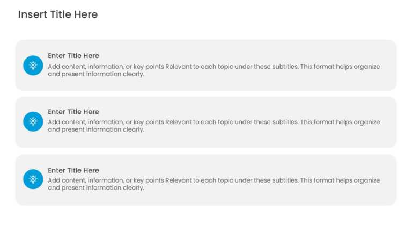Click the top card's description paragraph
Screen dimensions: 412x232
214,70
